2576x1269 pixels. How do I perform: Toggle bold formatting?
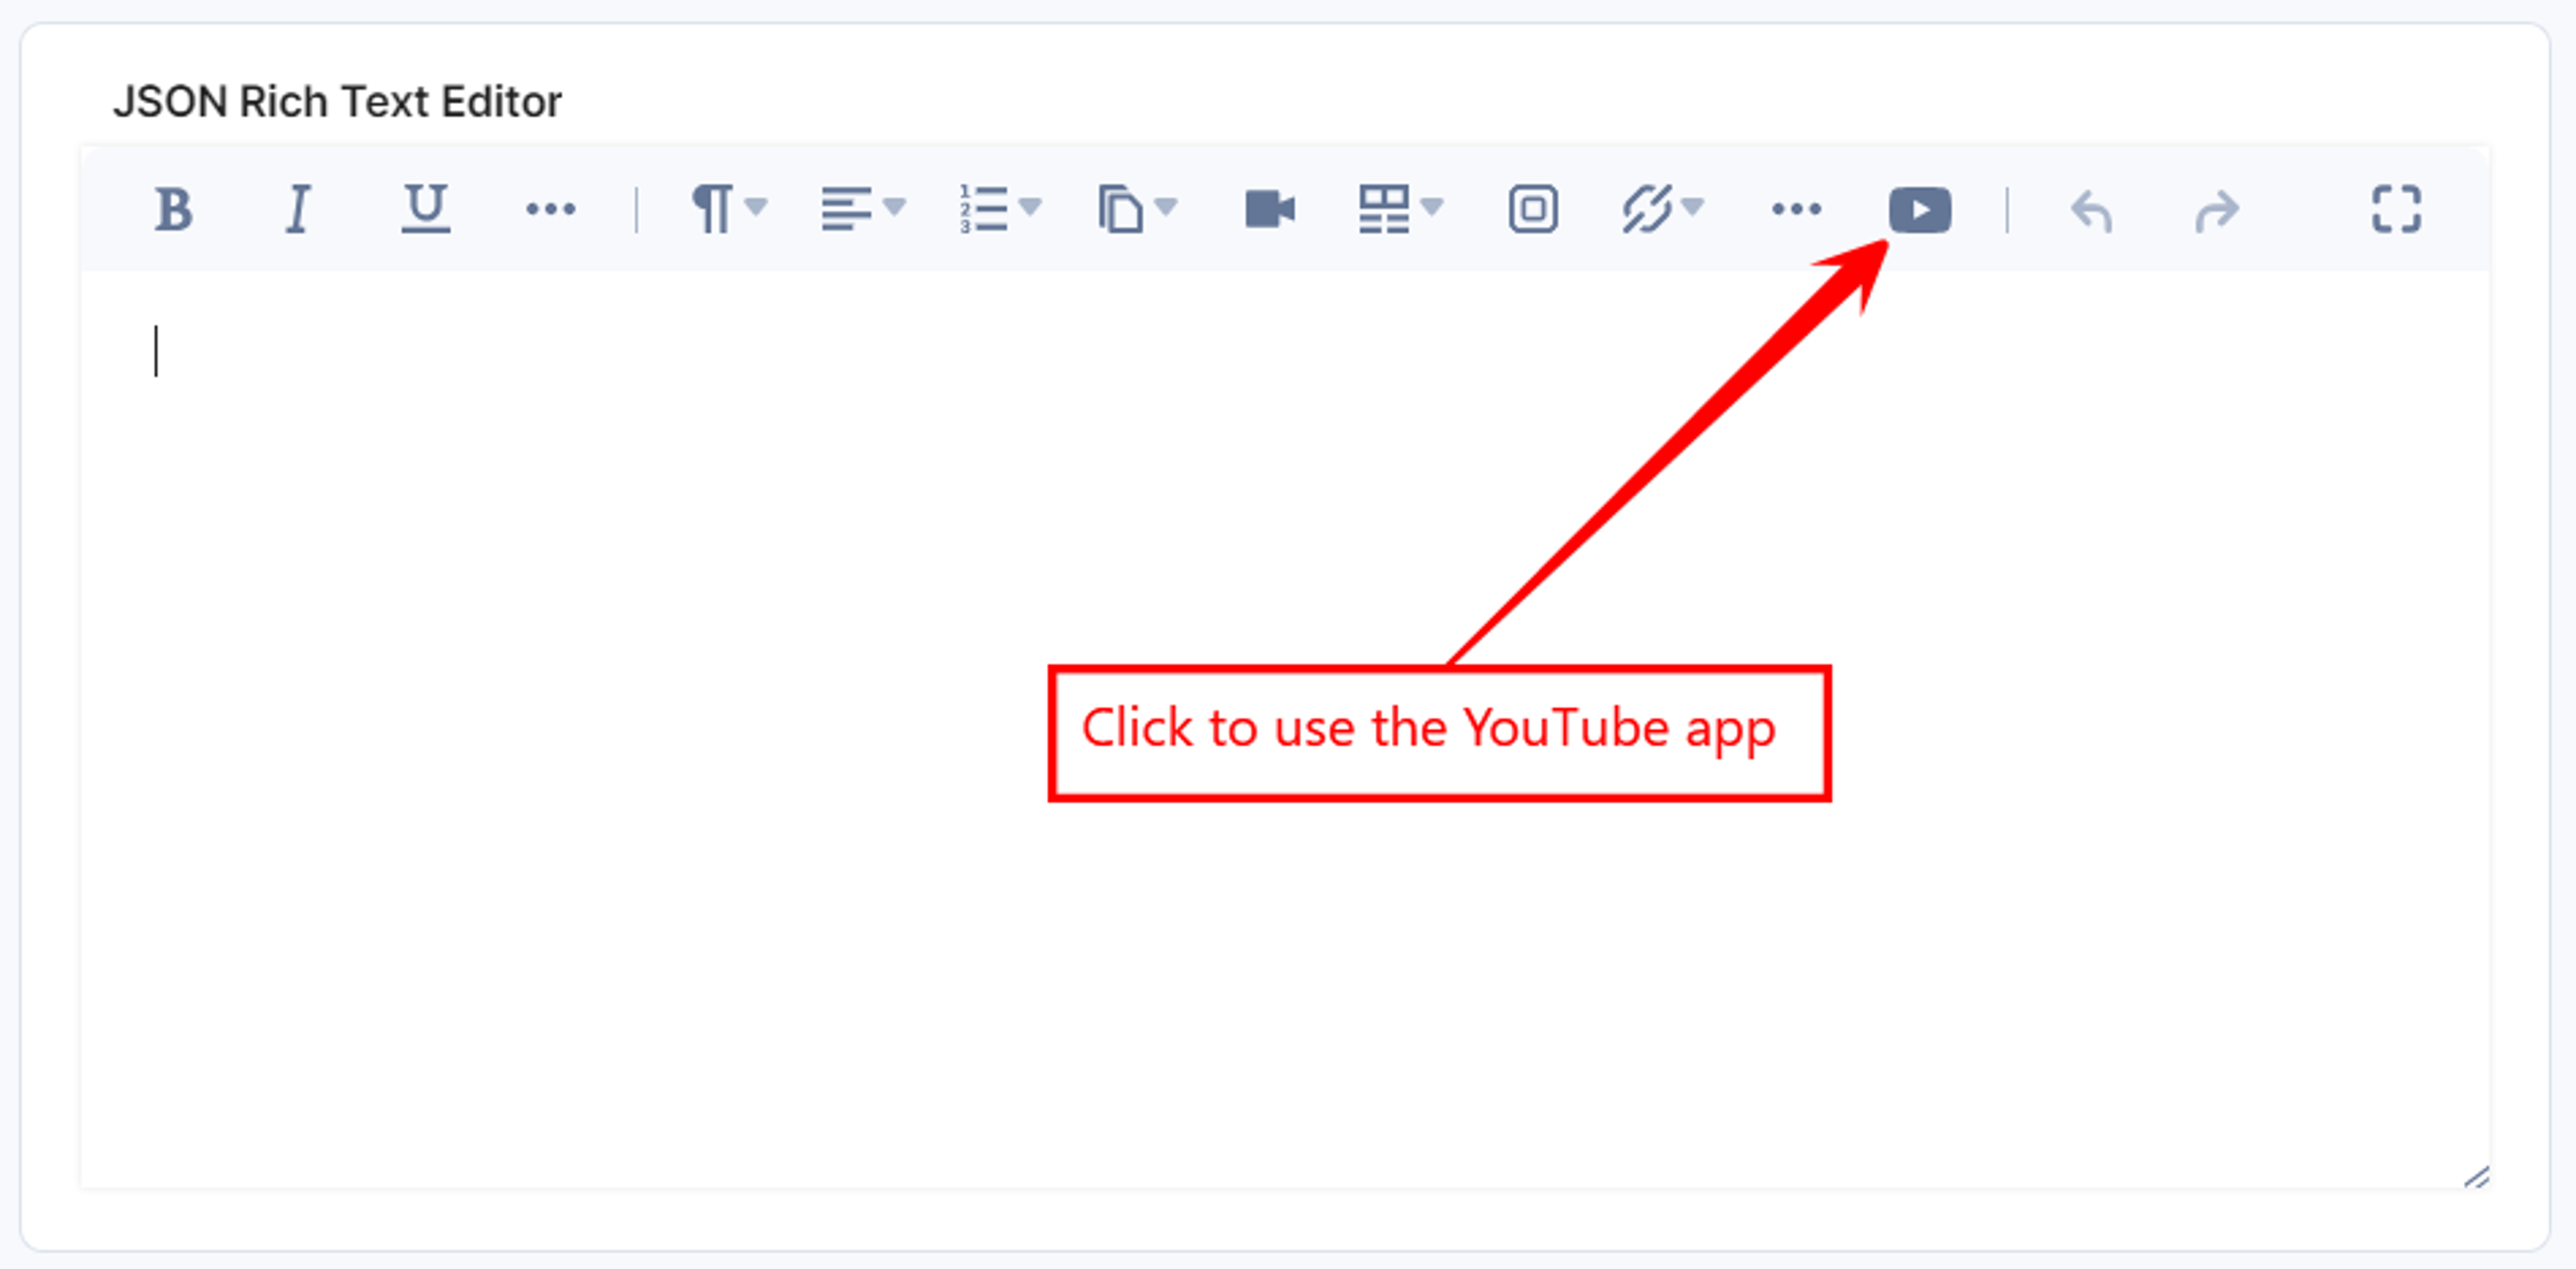(173, 210)
